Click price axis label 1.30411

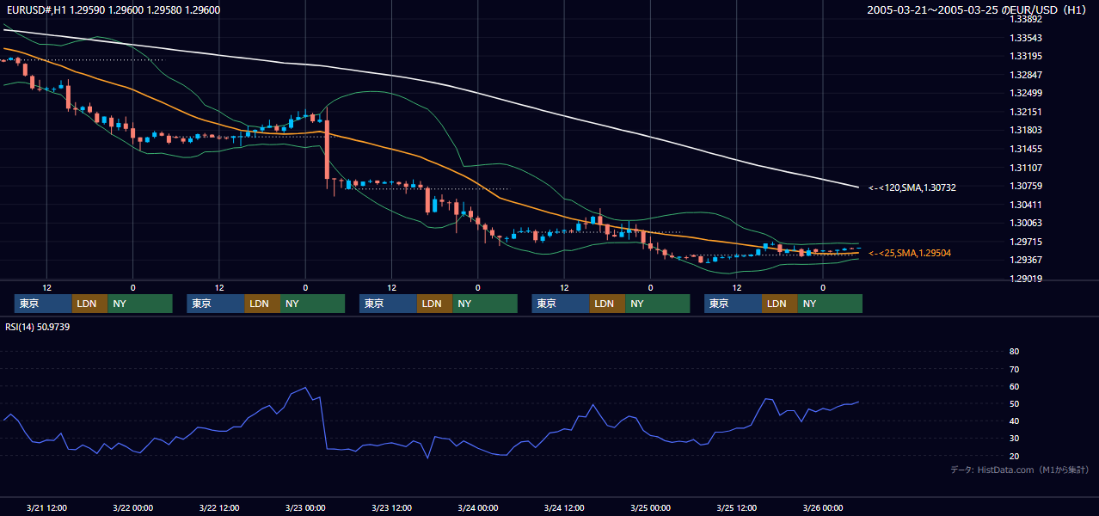tap(1026, 205)
